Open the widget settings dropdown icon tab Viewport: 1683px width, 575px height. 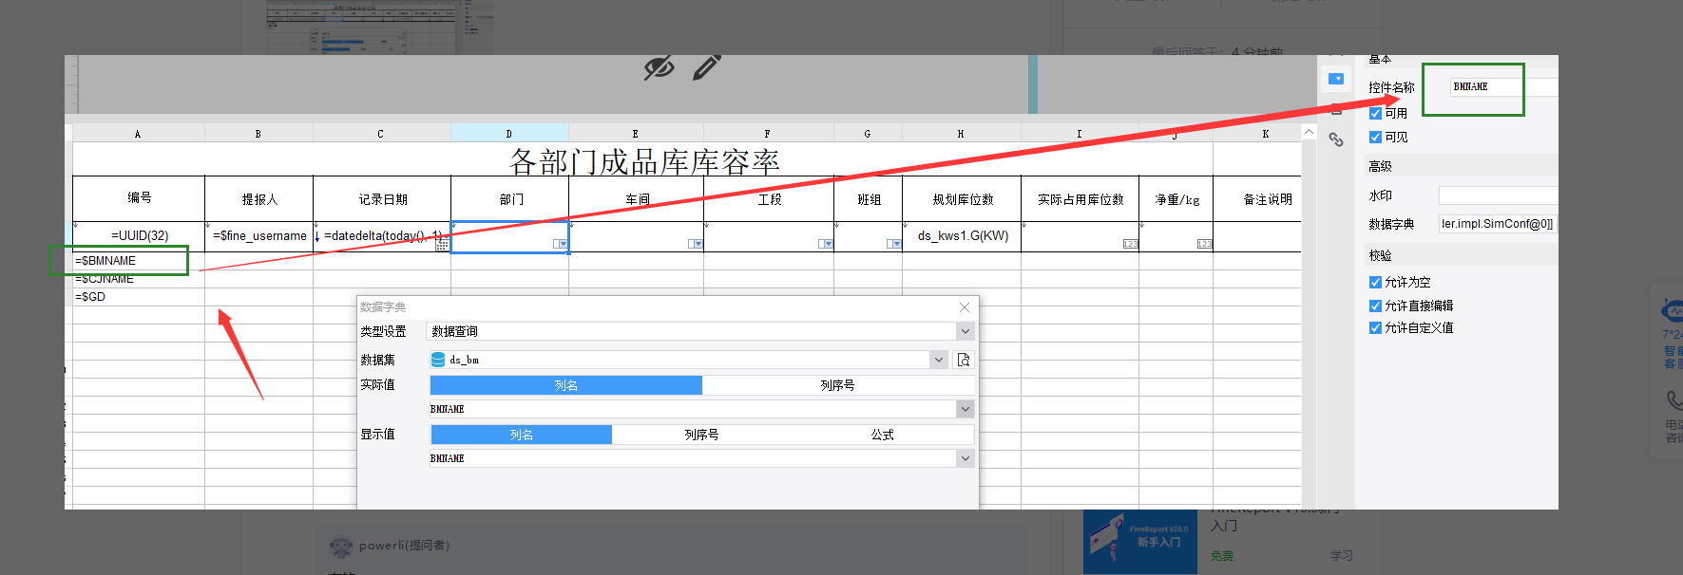click(1336, 79)
